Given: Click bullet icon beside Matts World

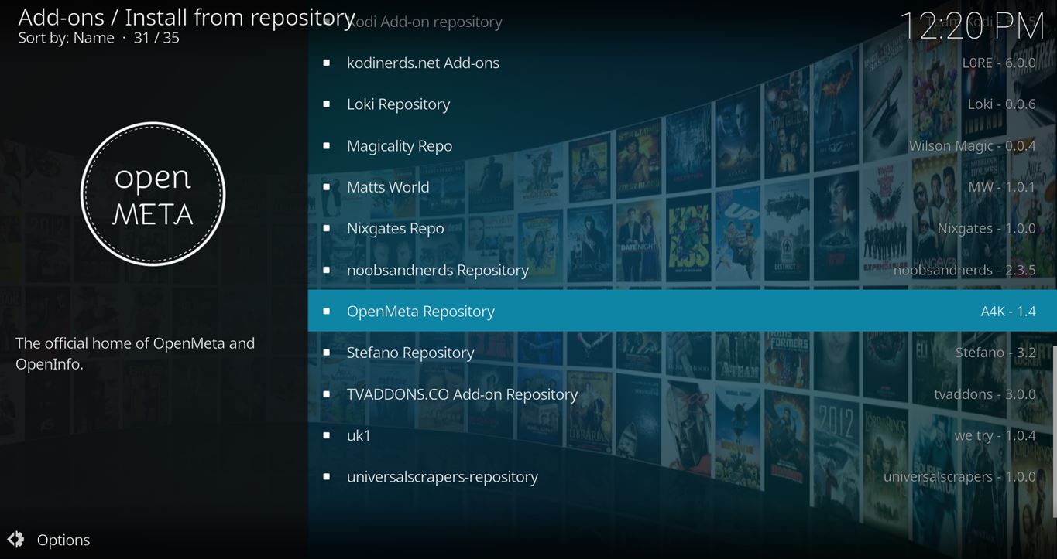Looking at the screenshot, I should pyautogui.click(x=326, y=187).
